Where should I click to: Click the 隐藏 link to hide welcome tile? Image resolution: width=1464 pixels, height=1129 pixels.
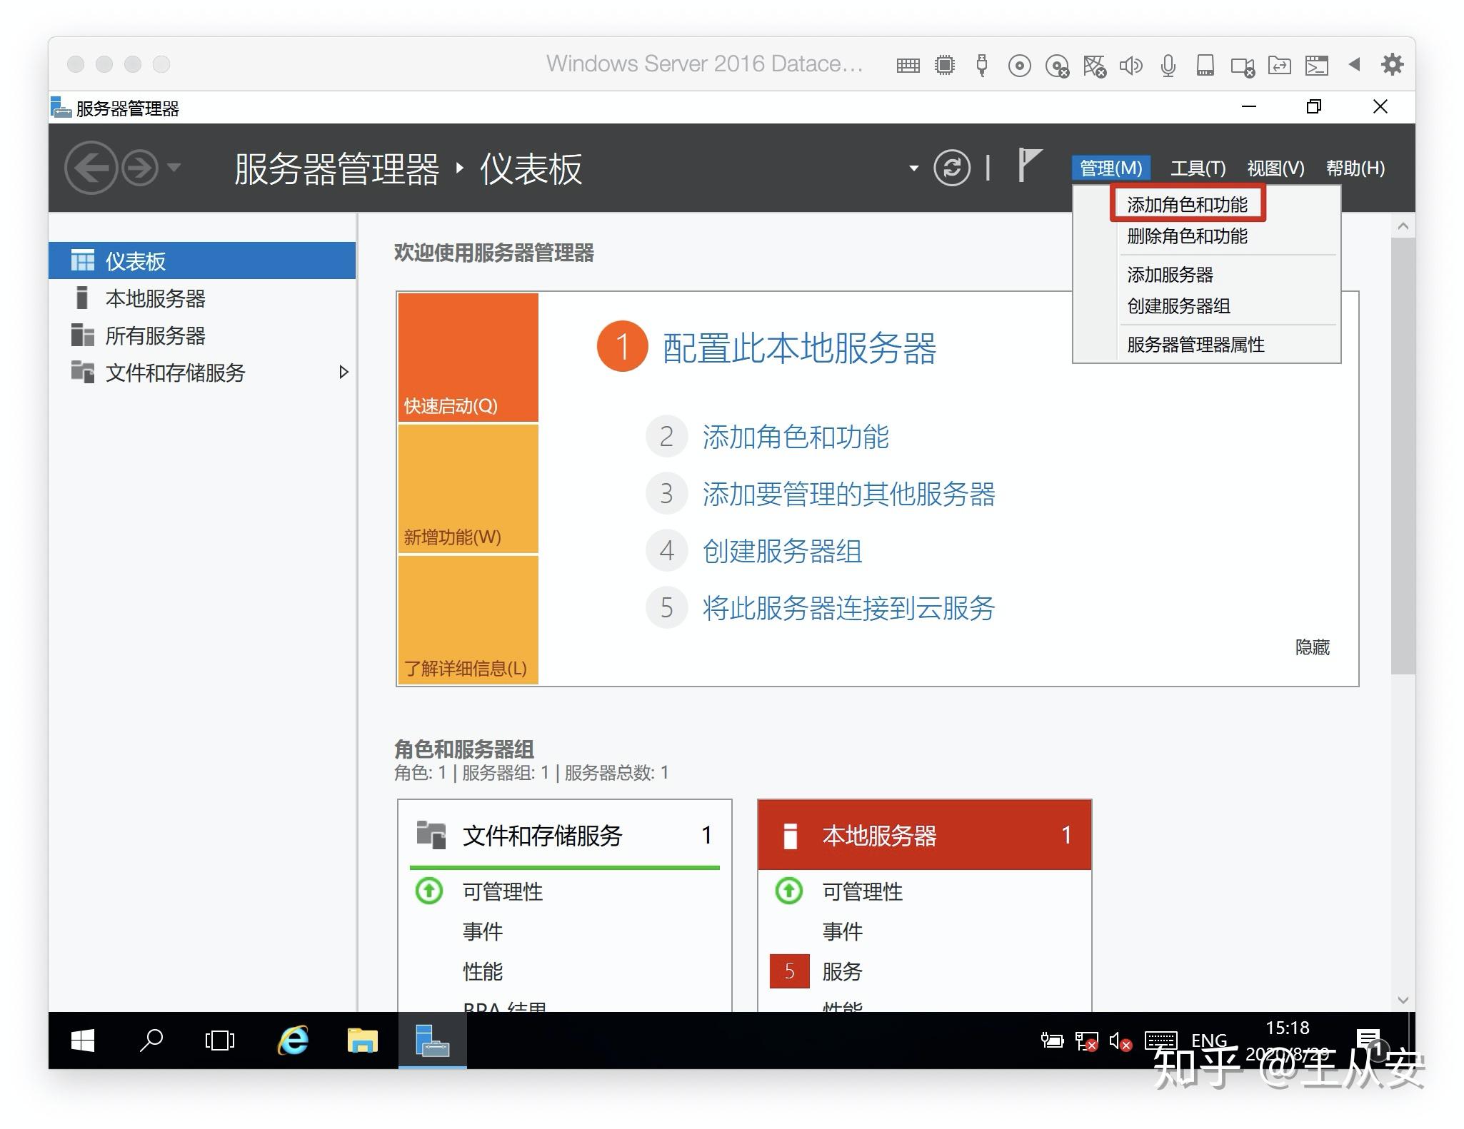pos(1311,647)
